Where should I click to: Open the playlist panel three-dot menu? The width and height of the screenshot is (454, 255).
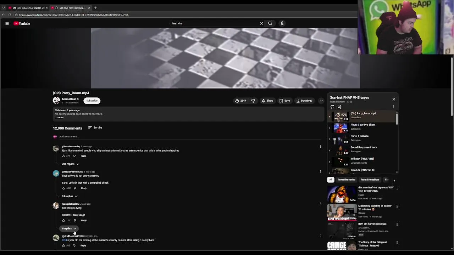click(393, 107)
